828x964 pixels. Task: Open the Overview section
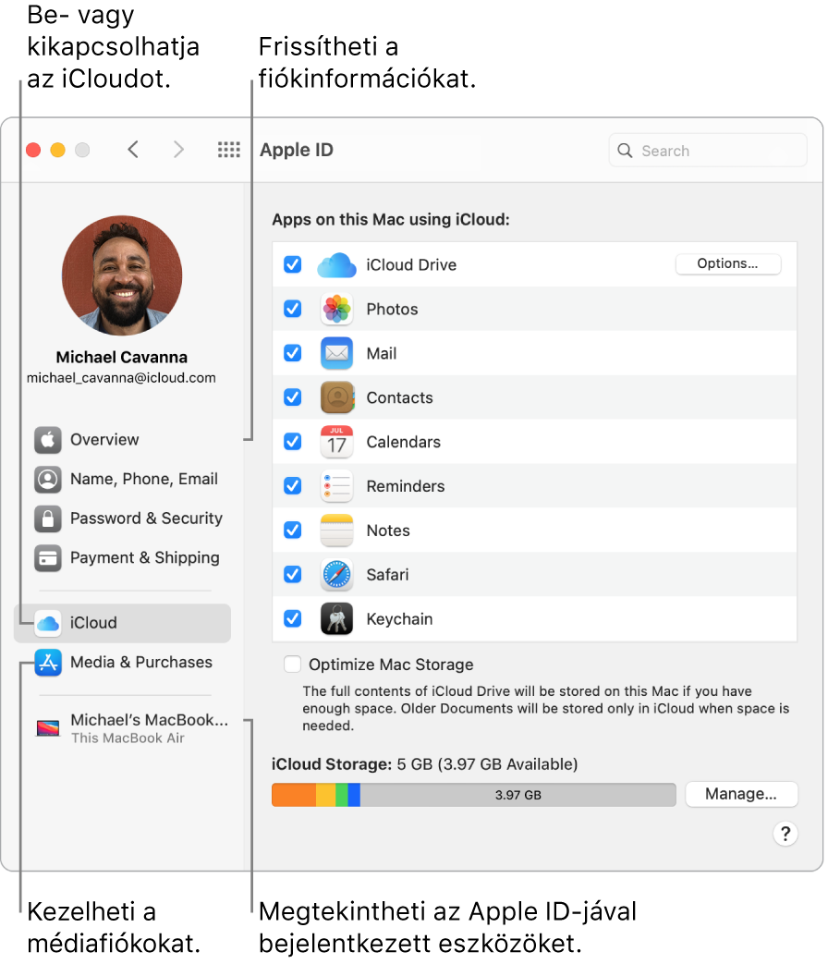coord(122,440)
